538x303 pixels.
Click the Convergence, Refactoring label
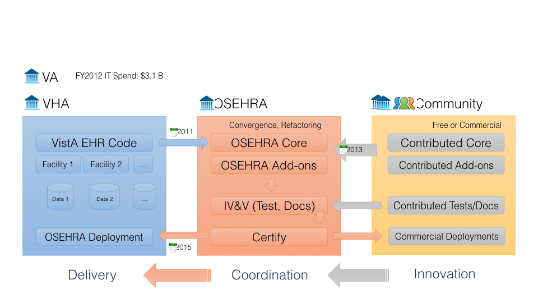275,125
